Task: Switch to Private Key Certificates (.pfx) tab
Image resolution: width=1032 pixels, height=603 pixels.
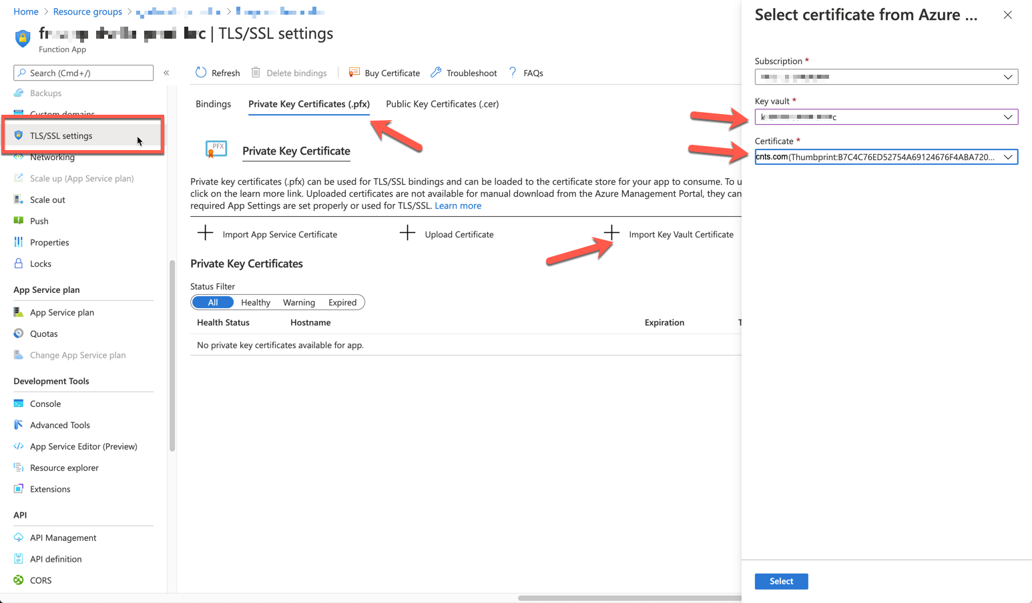Action: (x=309, y=104)
